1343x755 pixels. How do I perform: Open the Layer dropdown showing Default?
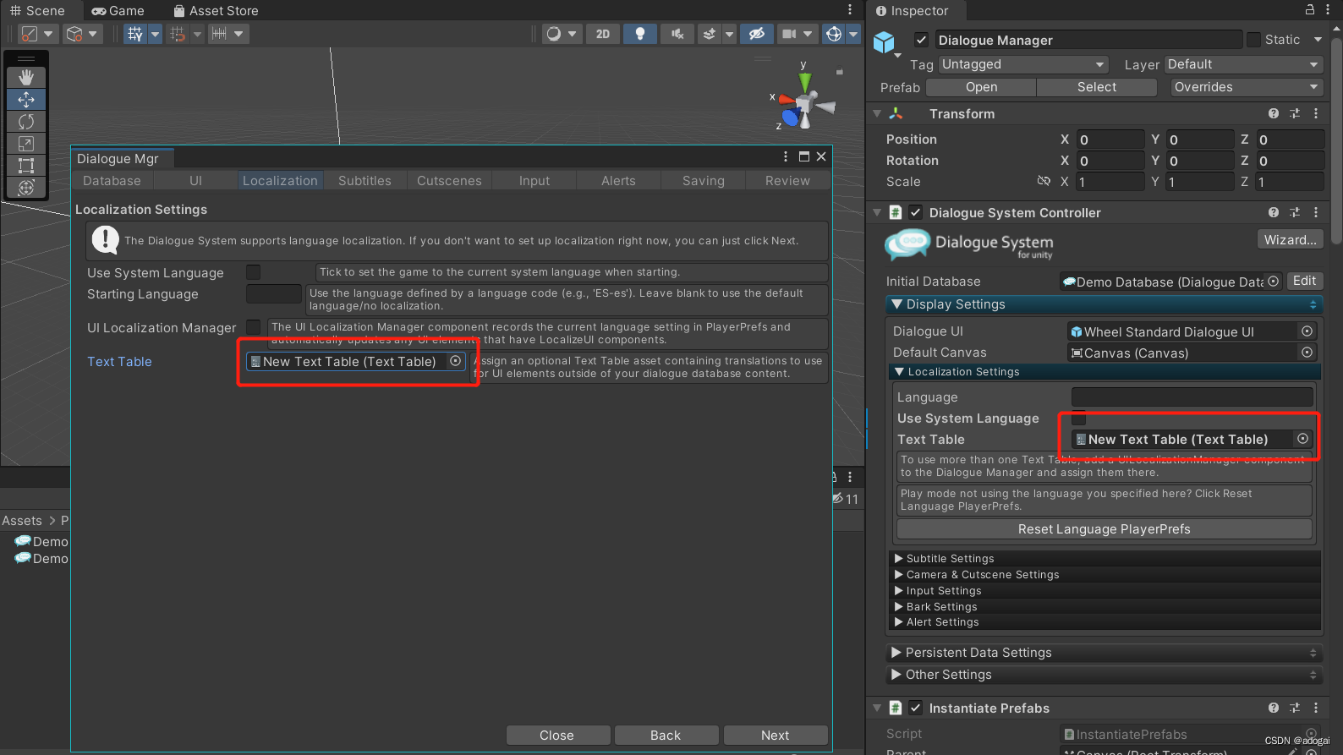point(1244,64)
